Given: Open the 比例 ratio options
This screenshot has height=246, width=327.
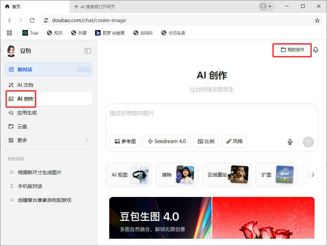Looking at the screenshot, I should pyautogui.click(x=206, y=141).
